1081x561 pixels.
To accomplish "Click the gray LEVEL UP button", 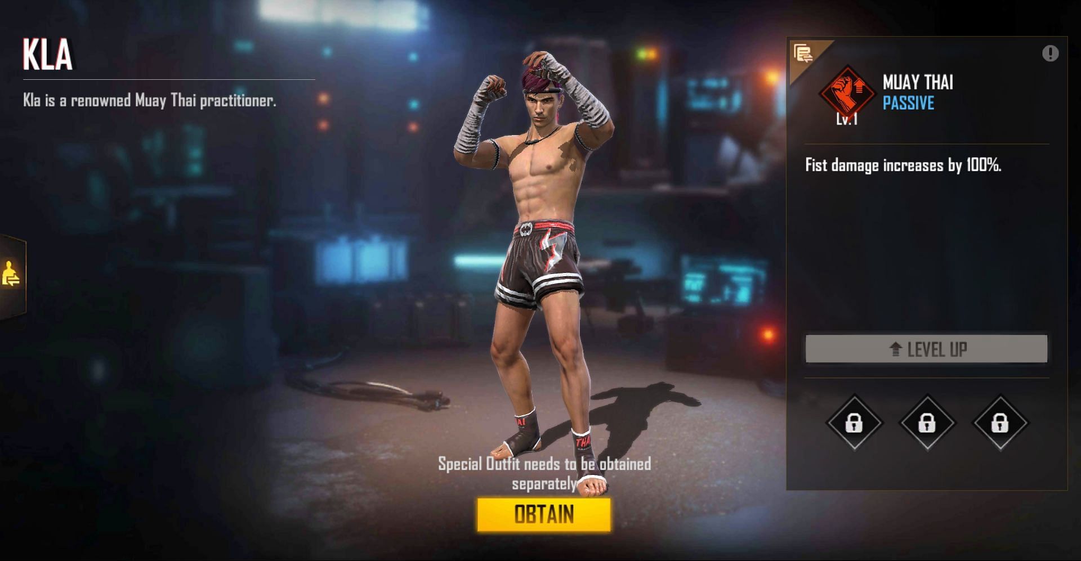I will [926, 349].
